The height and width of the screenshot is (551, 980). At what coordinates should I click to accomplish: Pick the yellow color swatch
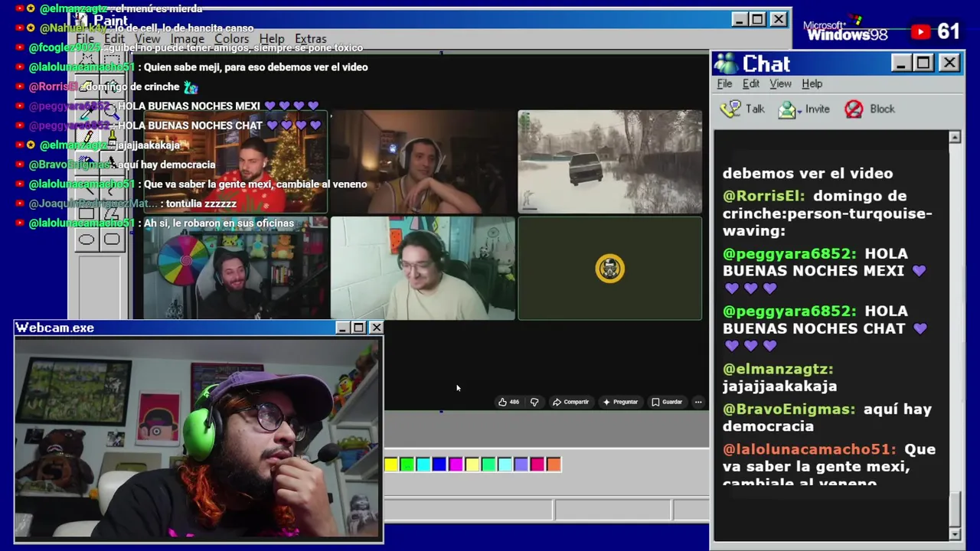[391, 465]
